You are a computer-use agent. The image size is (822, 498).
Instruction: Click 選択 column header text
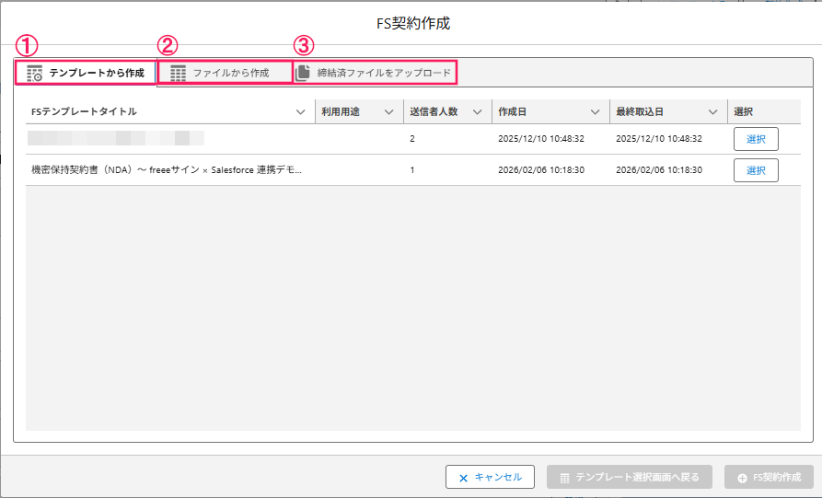point(744,111)
